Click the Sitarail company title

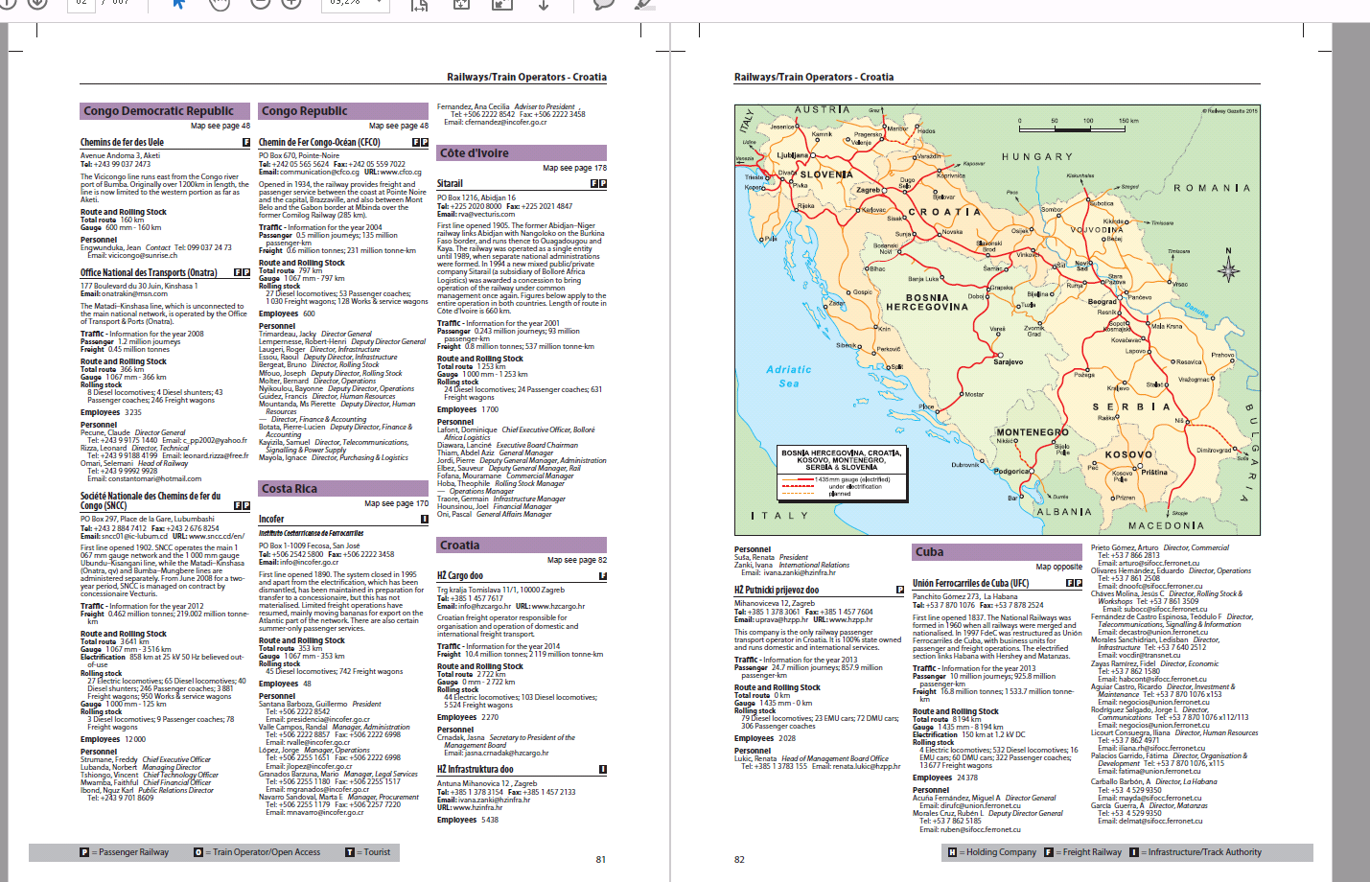(450, 183)
